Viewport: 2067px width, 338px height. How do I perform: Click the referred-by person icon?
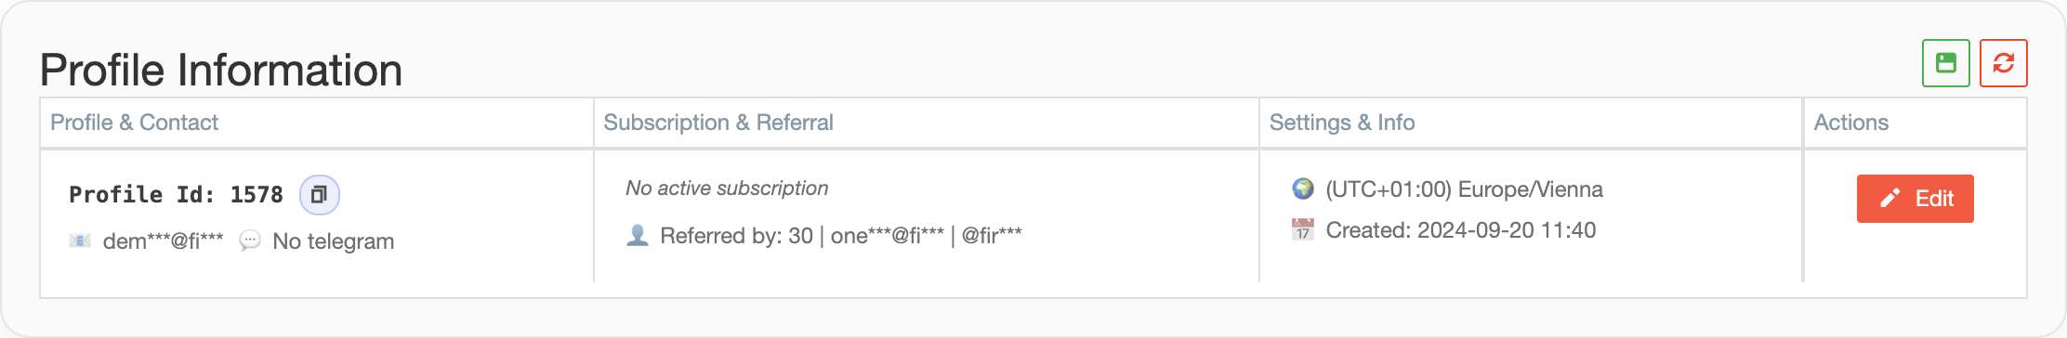[638, 236]
